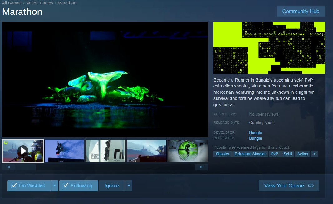Add a tag with plus button
Image resolution: width=333 pixels, height=204 pixels.
coord(314,154)
